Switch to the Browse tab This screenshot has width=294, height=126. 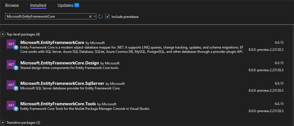12,5
